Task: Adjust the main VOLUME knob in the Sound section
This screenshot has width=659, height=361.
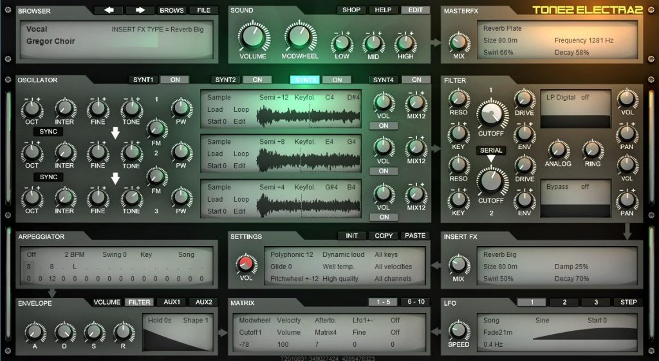Action: coord(253,37)
